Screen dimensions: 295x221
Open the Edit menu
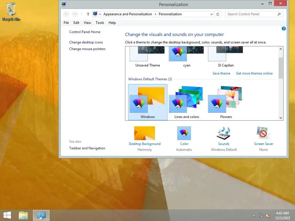point(76,23)
